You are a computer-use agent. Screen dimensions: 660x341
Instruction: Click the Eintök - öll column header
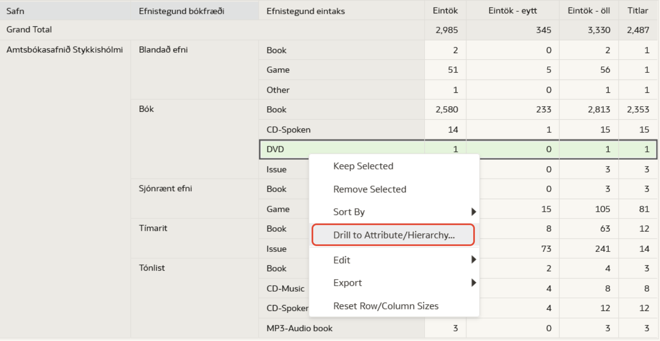coord(588,11)
